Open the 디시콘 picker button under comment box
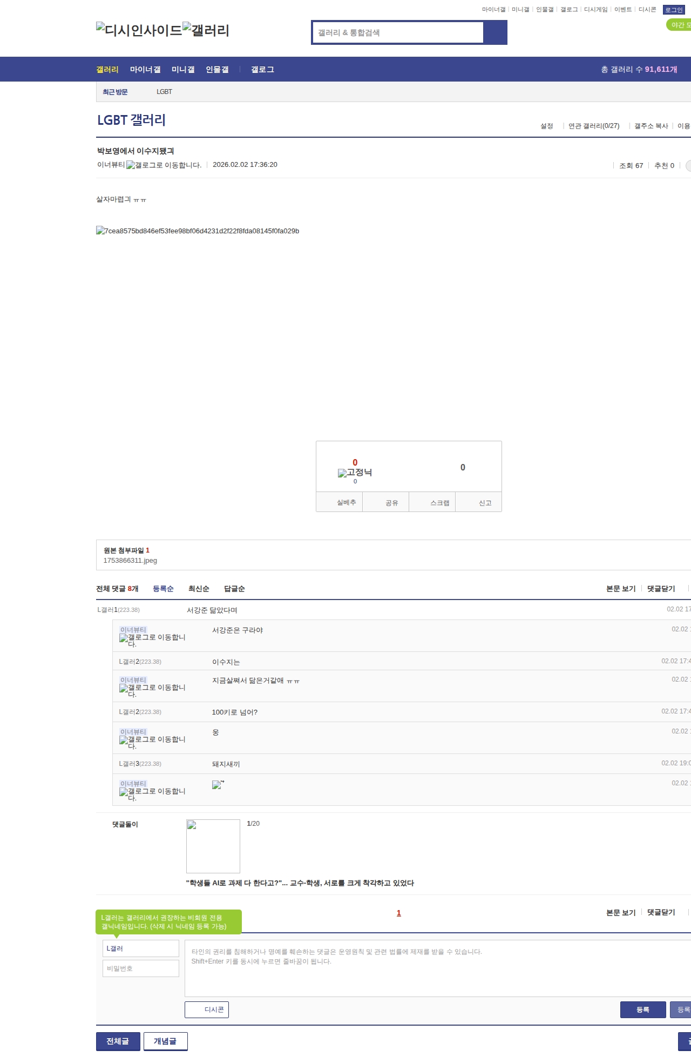 pos(207,1009)
